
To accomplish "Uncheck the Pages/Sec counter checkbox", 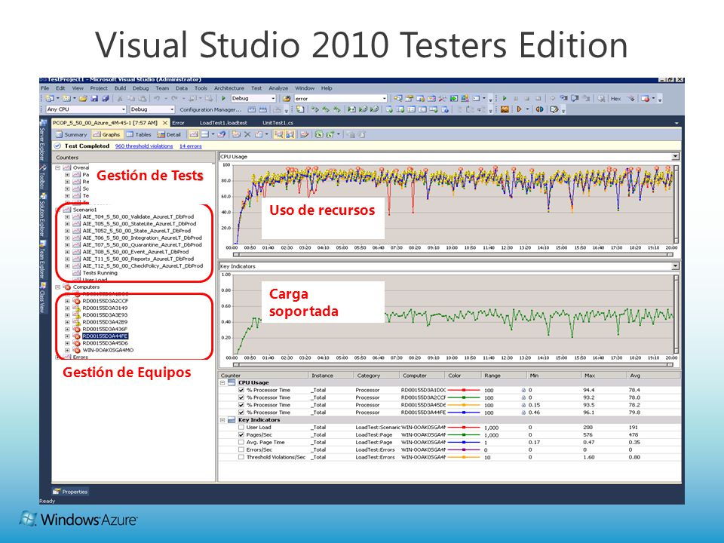I will tap(241, 435).
